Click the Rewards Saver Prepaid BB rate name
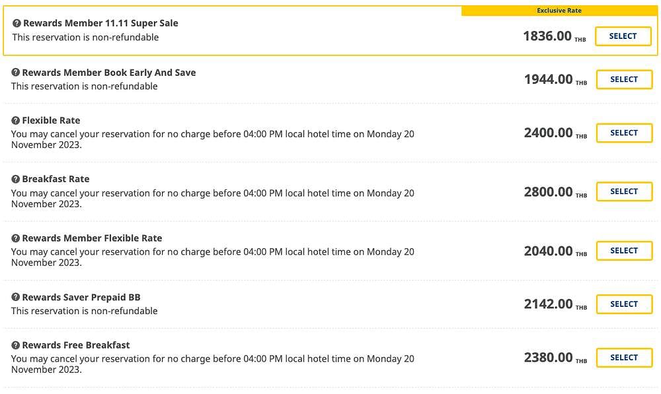This screenshot has height=394, width=661. (81, 297)
